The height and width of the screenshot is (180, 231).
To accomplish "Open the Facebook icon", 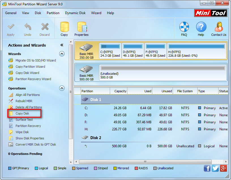I will pyautogui.click(x=207, y=168).
